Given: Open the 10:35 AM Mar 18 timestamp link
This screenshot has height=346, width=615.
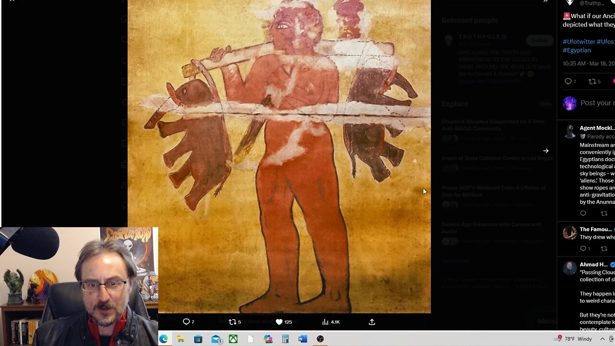Looking at the screenshot, I should (589, 63).
